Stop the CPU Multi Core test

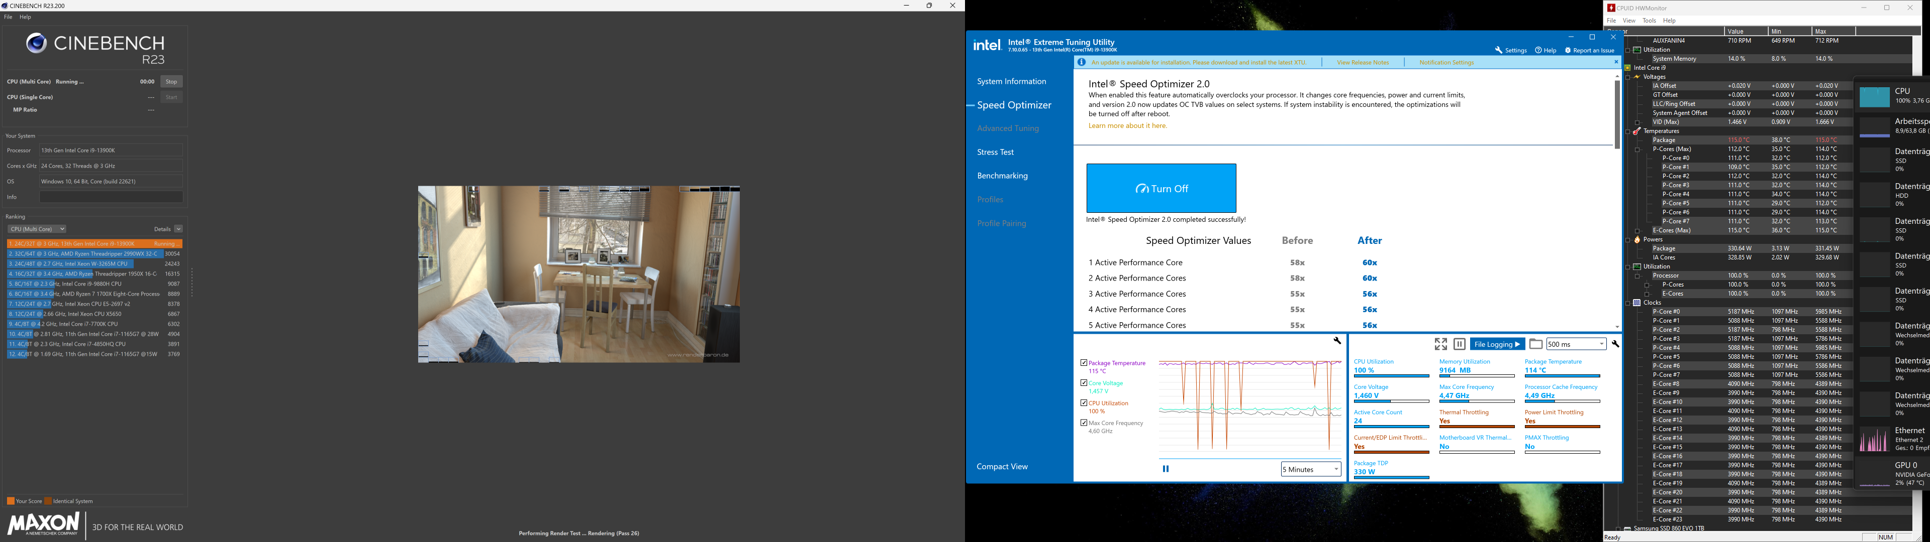pyautogui.click(x=171, y=82)
